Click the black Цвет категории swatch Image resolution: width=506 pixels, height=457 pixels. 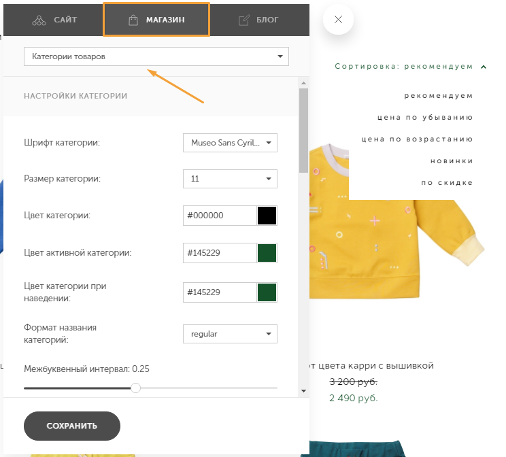click(267, 216)
